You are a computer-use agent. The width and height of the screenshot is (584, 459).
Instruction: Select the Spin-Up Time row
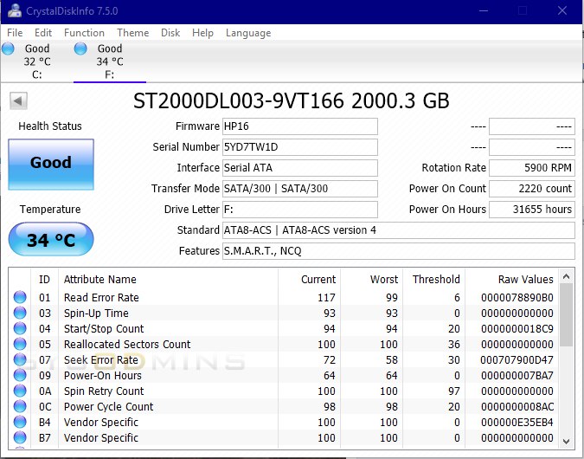click(284, 313)
